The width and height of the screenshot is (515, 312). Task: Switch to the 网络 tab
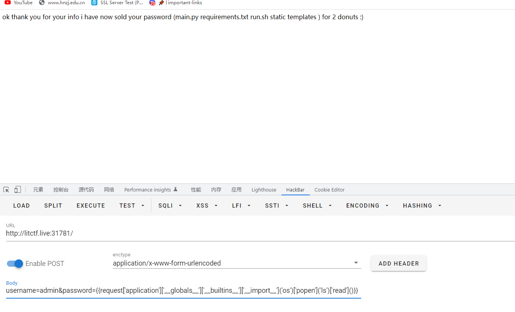point(109,190)
